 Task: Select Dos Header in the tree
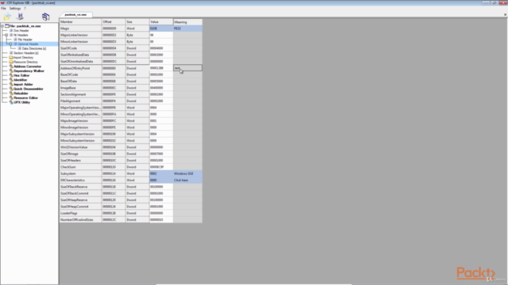click(21, 30)
